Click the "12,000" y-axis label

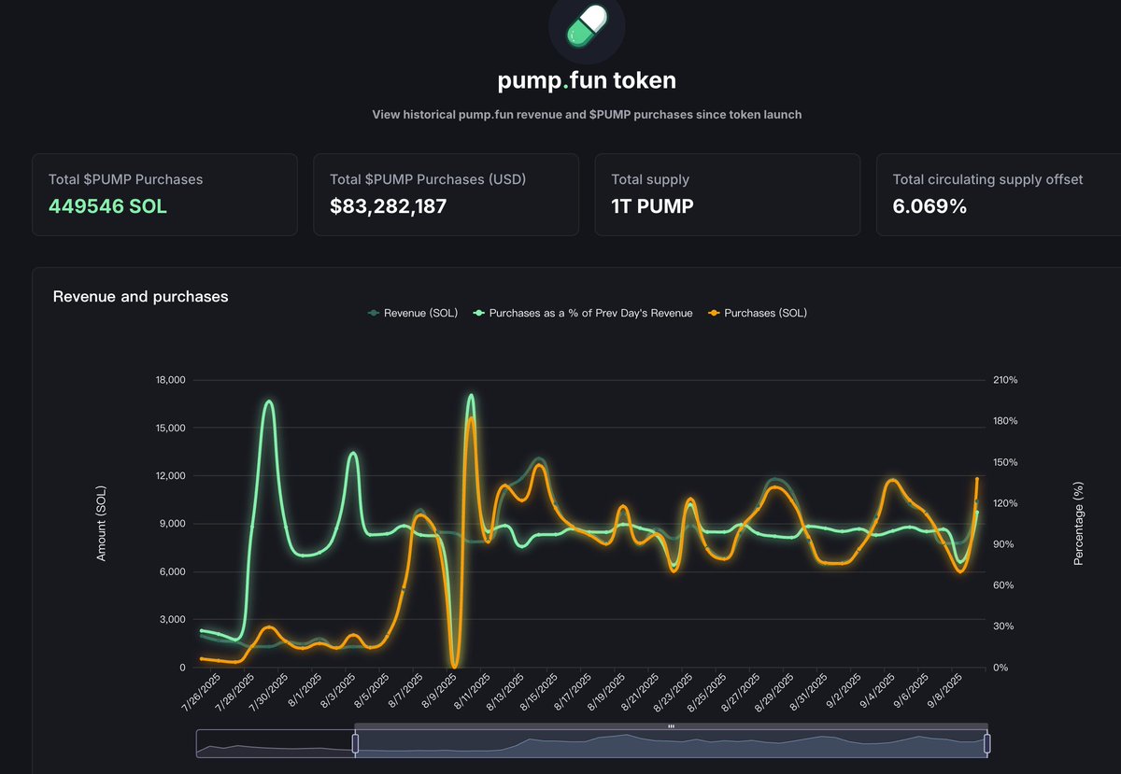(170, 476)
